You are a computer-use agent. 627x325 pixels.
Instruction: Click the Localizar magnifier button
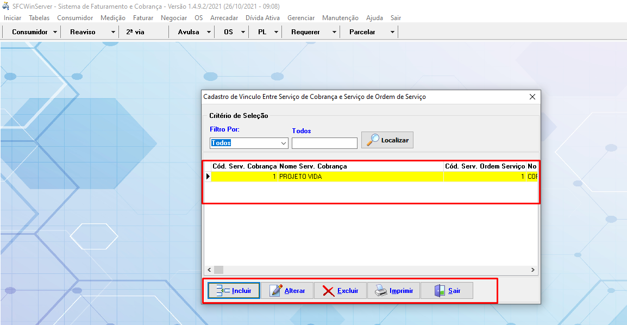387,140
